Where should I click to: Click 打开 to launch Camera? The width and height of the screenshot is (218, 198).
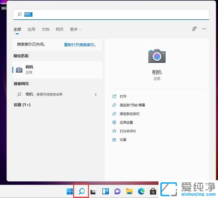click(123, 96)
